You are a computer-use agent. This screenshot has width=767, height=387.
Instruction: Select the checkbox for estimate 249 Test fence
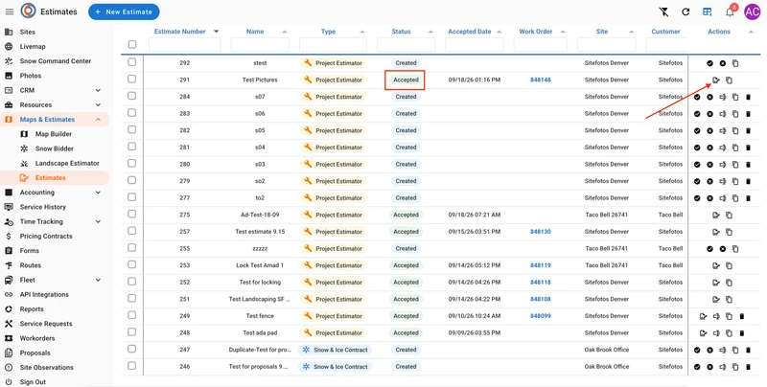coord(131,315)
